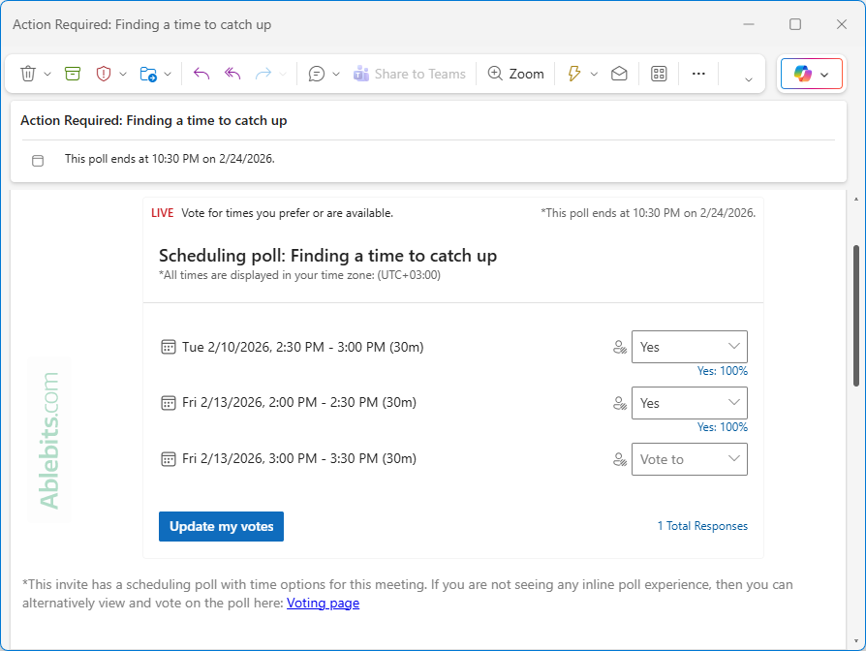Click the Update my votes button
This screenshot has width=866, height=651.
pos(221,526)
